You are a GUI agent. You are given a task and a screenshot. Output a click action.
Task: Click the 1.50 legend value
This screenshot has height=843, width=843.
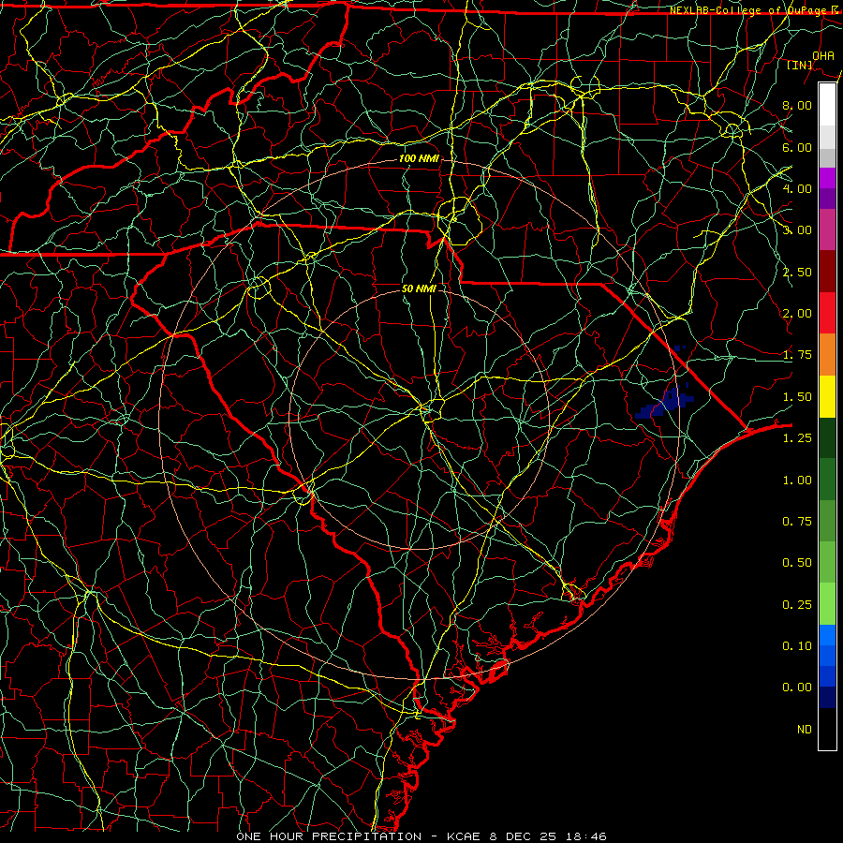(797, 397)
